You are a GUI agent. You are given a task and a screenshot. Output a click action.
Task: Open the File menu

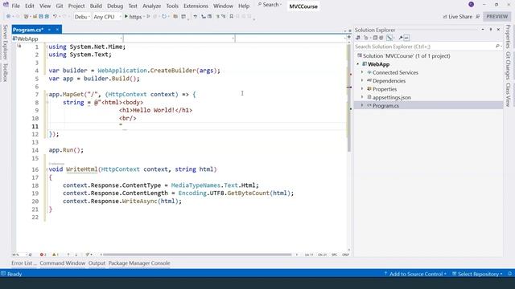click(x=15, y=6)
